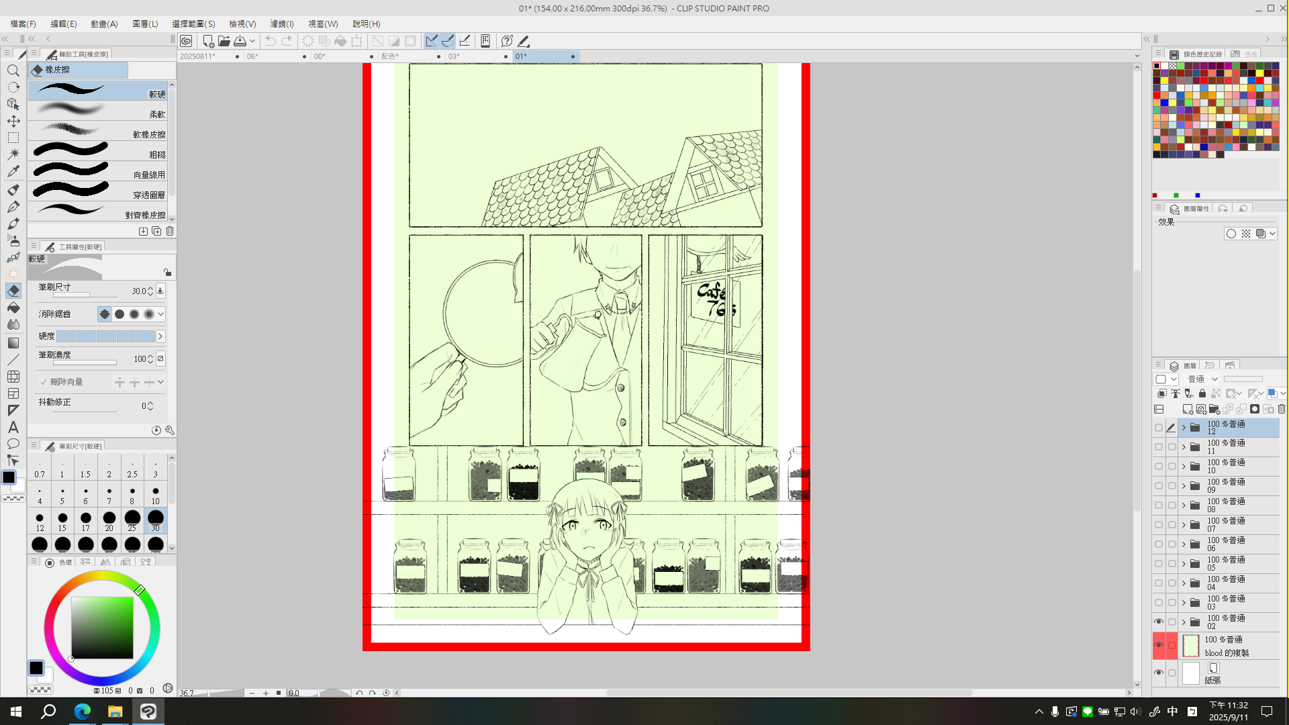The image size is (1289, 725).
Task: Expand layer folder 08
Action: (x=1184, y=505)
